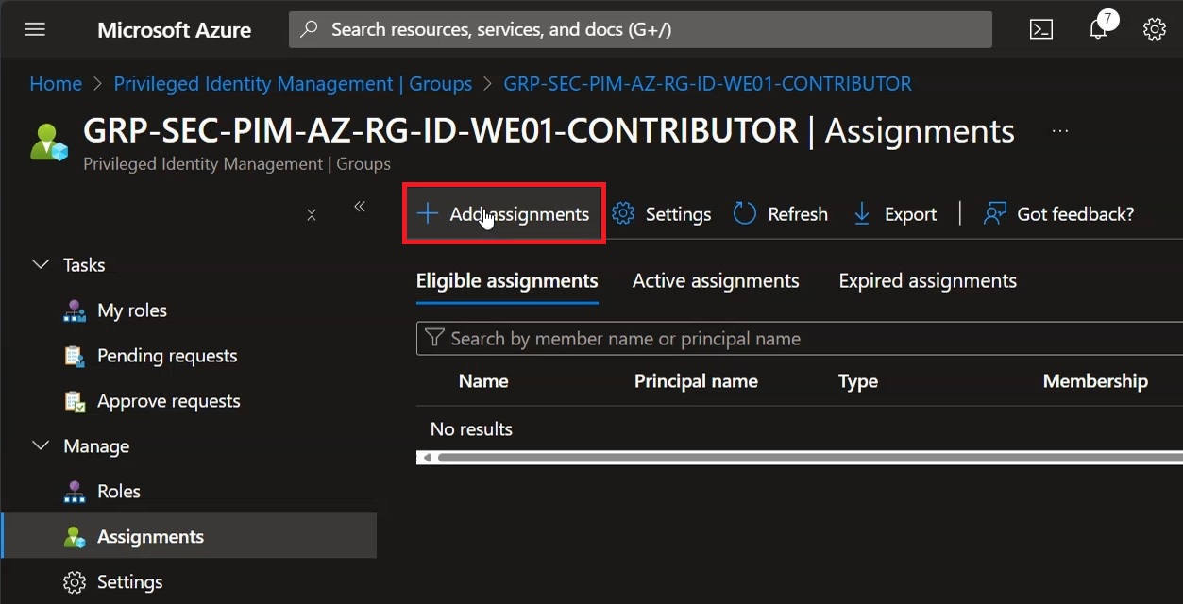The image size is (1183, 604).
Task: Open Pending requests in the sidebar
Action: coord(167,356)
